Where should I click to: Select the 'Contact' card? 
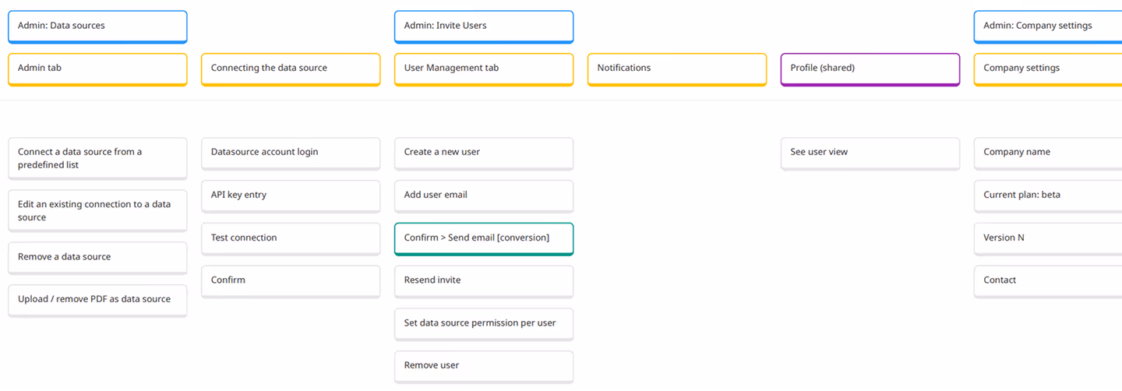[1048, 281]
